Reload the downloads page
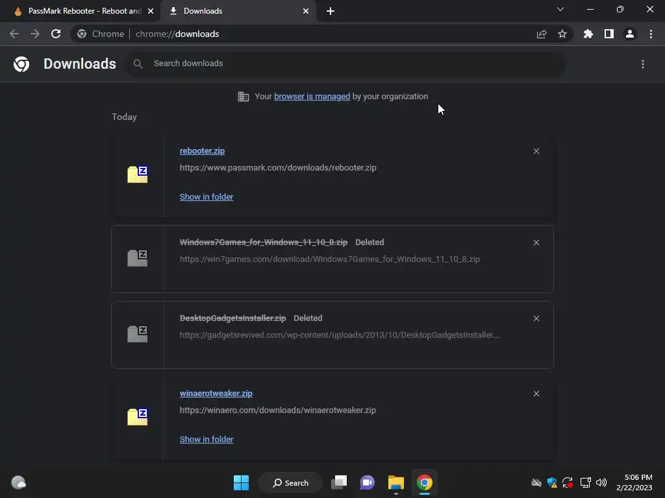The image size is (665, 498). 56,34
